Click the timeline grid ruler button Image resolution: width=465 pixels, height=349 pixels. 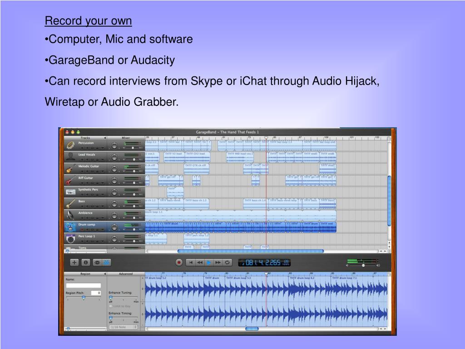(x=389, y=138)
